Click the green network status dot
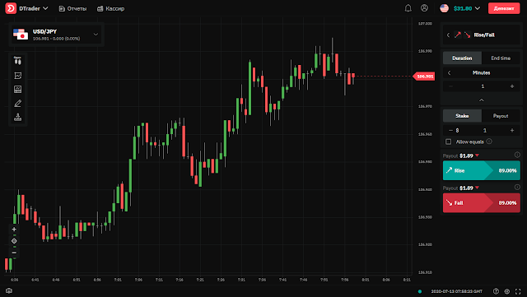 tap(420, 291)
